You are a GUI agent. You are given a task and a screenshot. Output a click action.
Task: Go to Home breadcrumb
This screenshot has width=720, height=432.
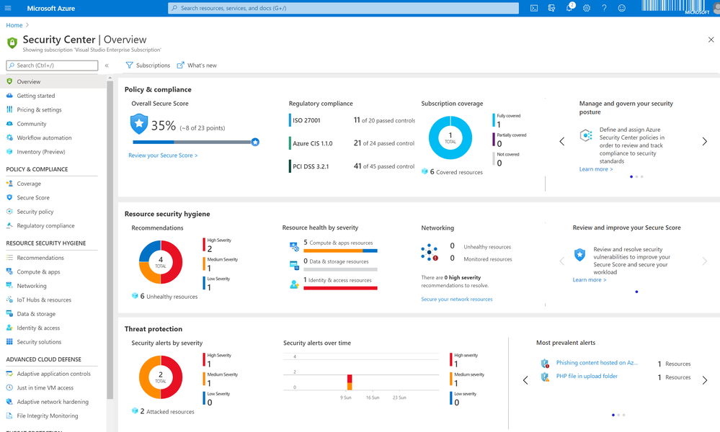point(14,25)
